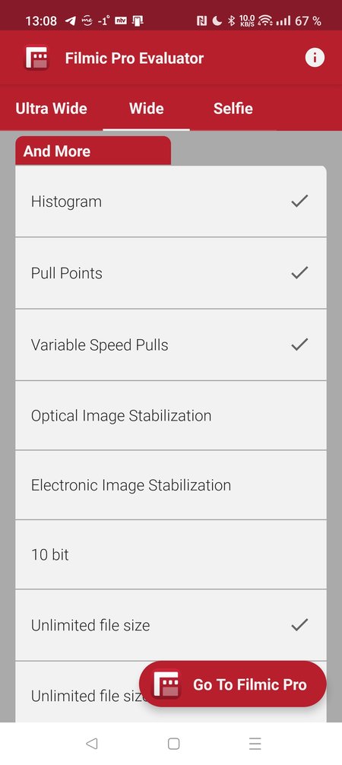Tap Telegram notification icon in status bar
The width and height of the screenshot is (342, 765).
pos(71,21)
